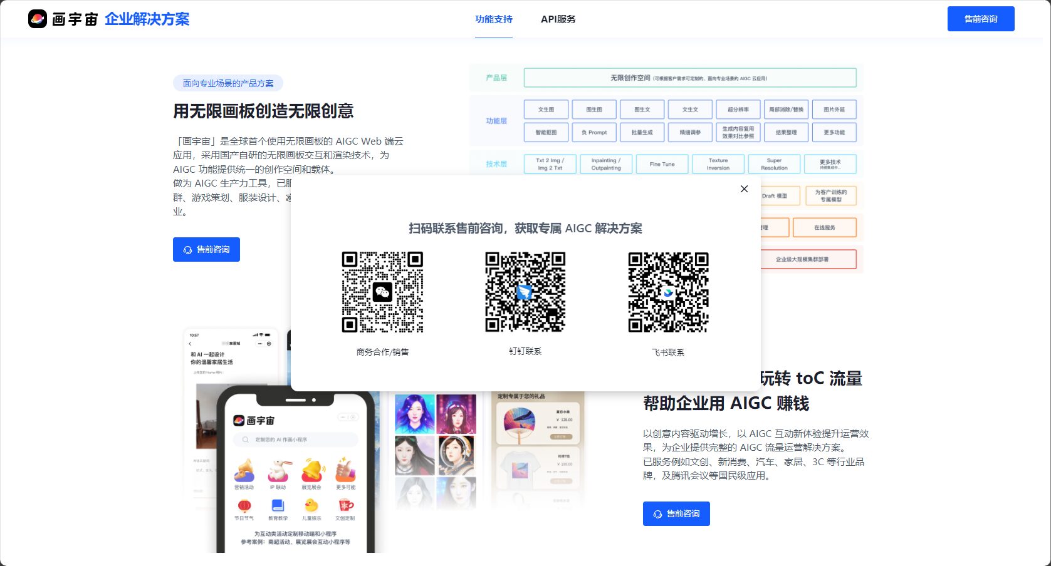Click the 负 Prompt feature box
Image resolution: width=1051 pixels, height=566 pixels.
coord(594,132)
